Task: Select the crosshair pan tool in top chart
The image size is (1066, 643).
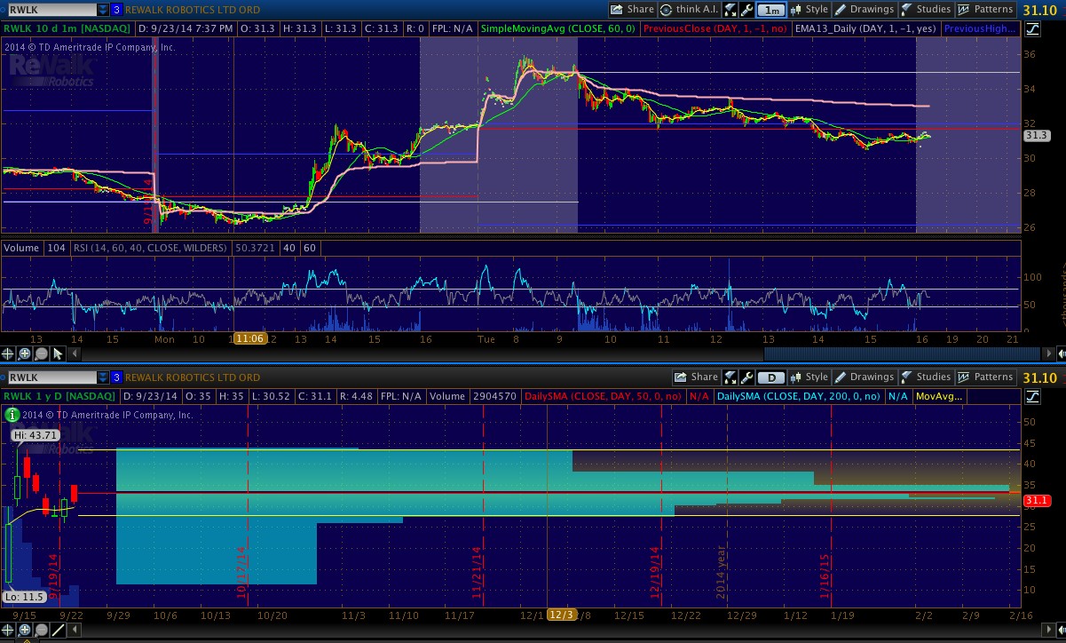Action: [9, 353]
